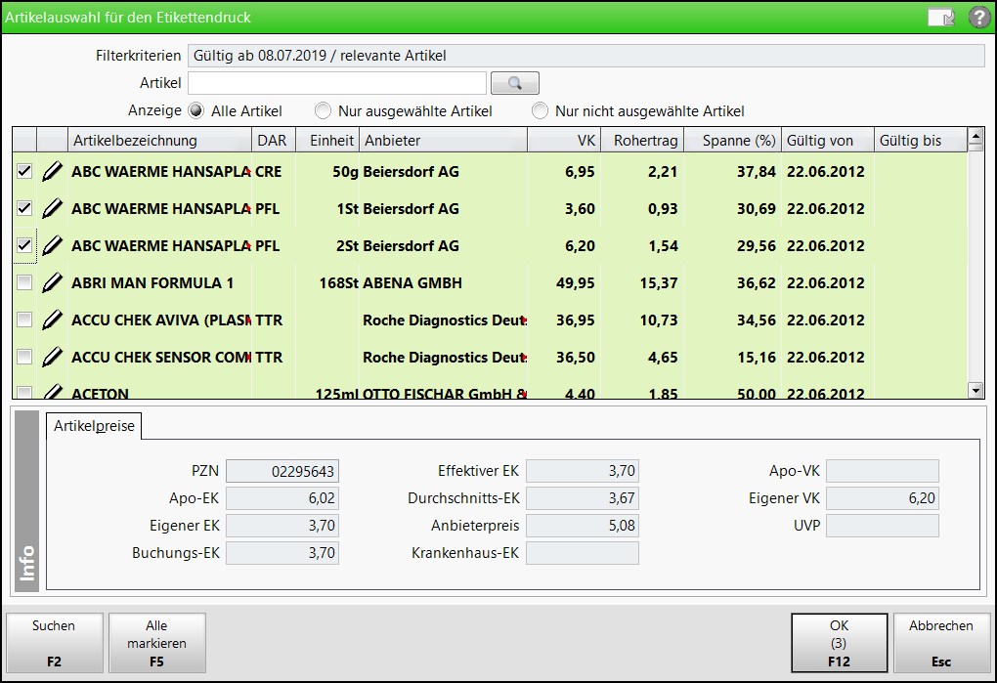Screen dimensions: 997x683
Task: Select 'Nur ausgewählte Artikel' radio option
Action: [x=323, y=111]
